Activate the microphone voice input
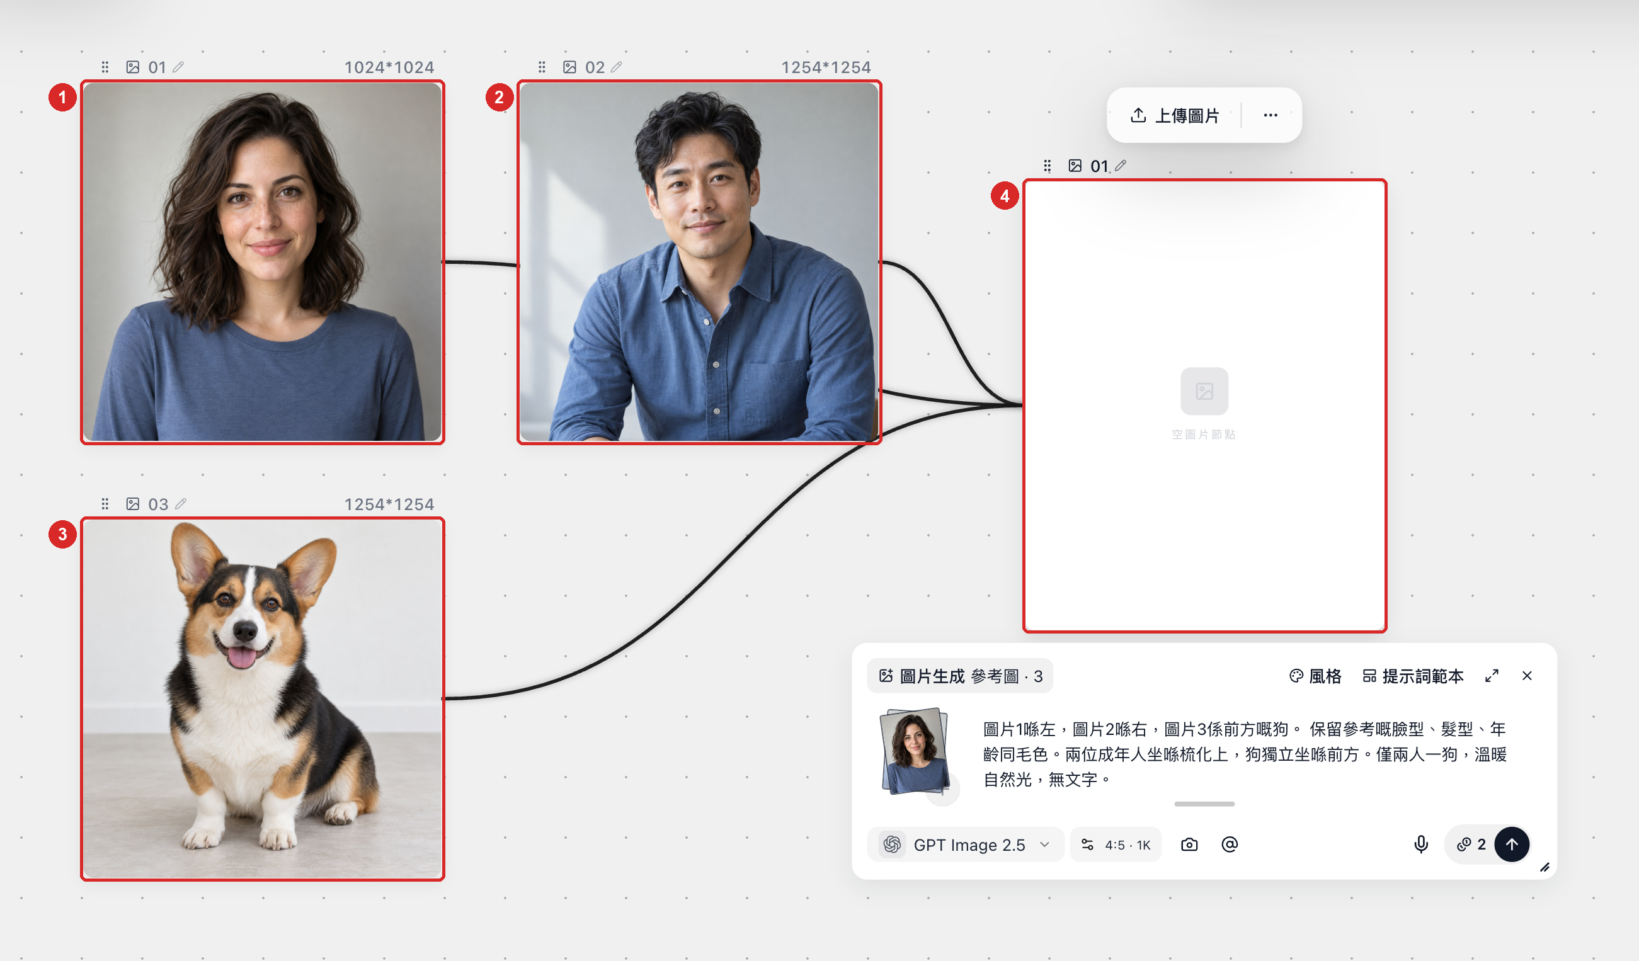The height and width of the screenshot is (961, 1639). [x=1421, y=844]
